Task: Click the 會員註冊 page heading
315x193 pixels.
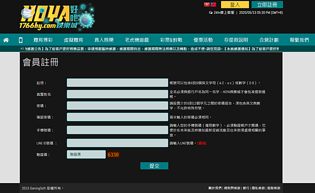Action: pos(40,62)
